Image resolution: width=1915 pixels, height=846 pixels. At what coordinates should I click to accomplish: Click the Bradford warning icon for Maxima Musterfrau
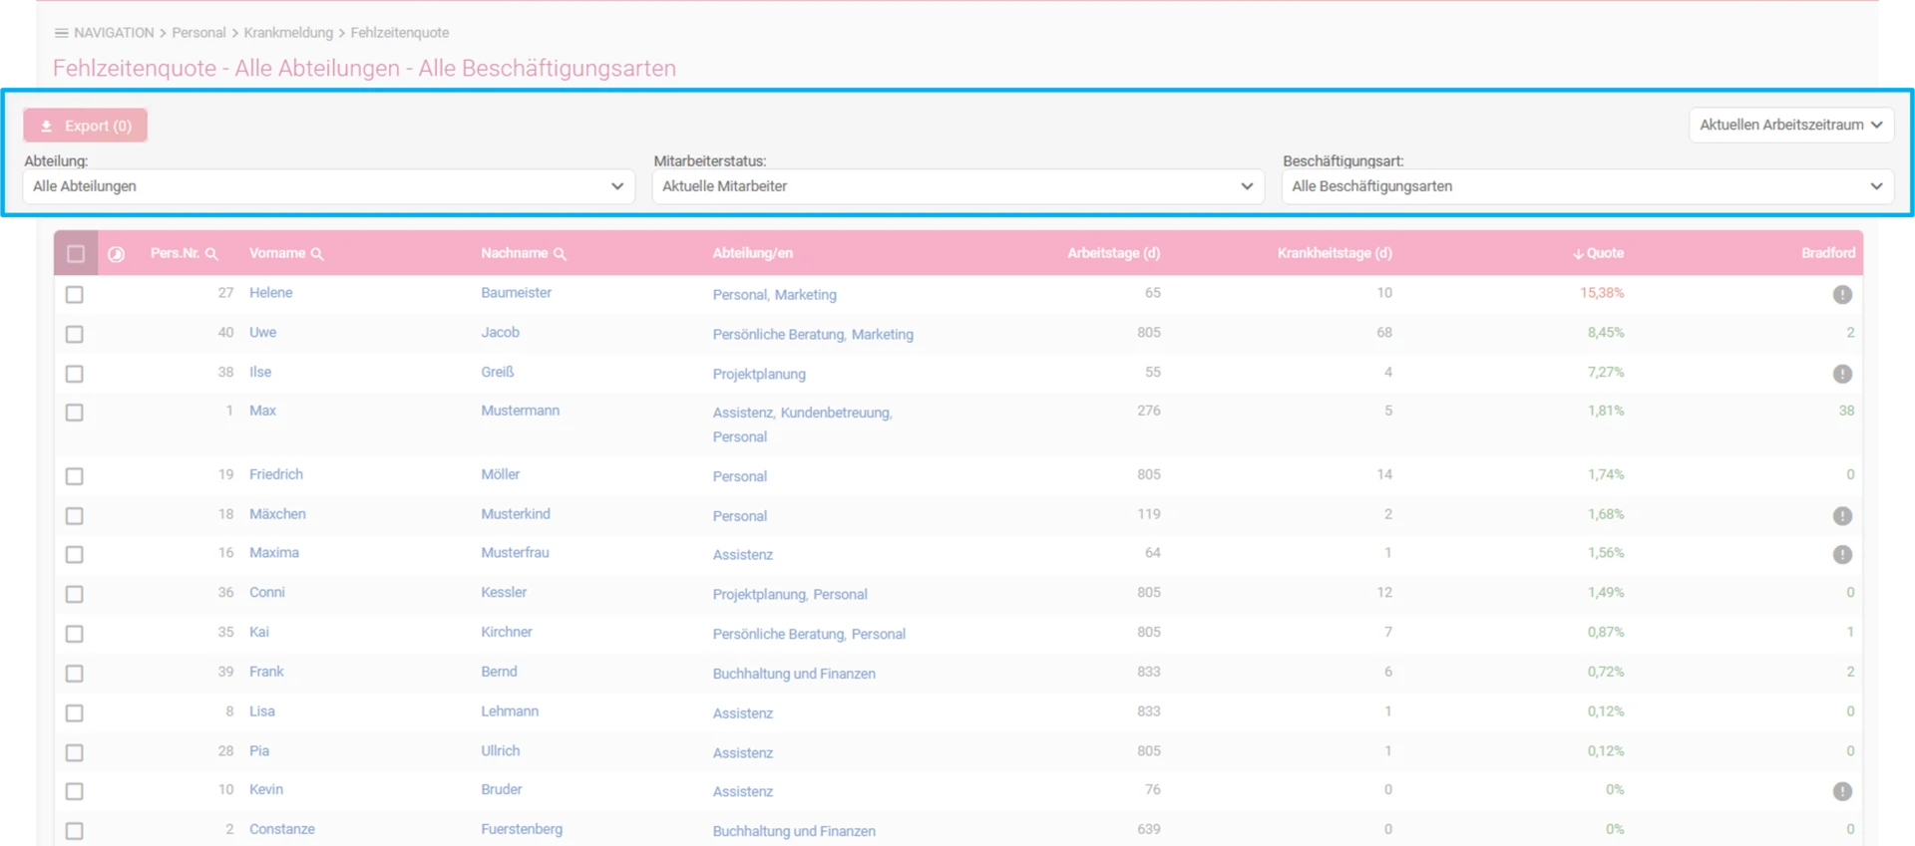click(1842, 554)
